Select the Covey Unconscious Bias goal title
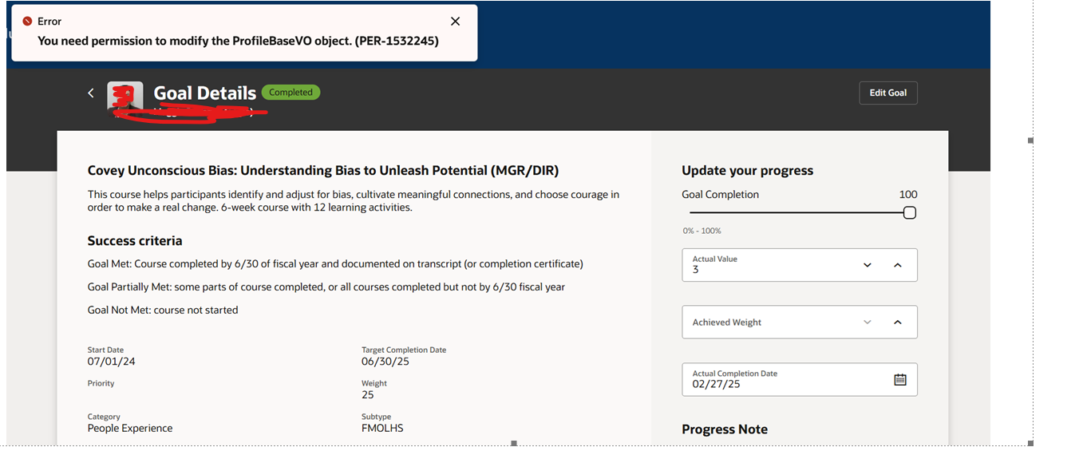1079x451 pixels. [323, 170]
